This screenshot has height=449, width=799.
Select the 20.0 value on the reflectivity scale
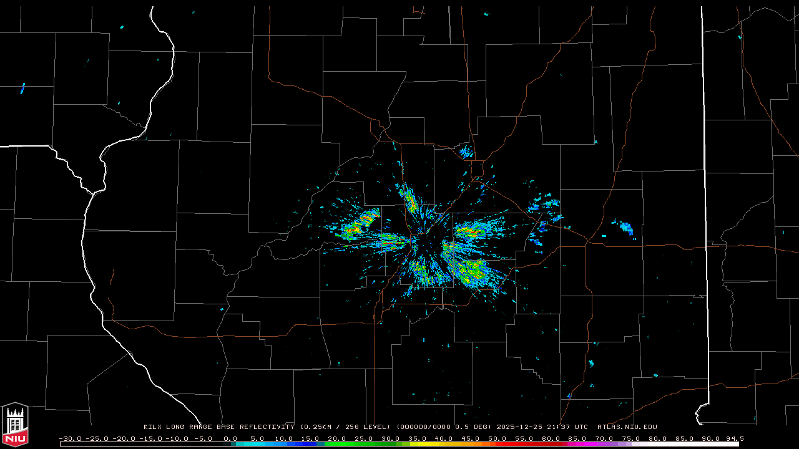click(338, 438)
